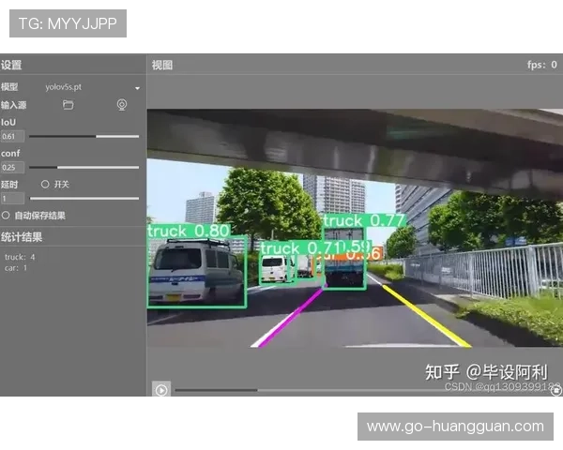The image size is (563, 450).
Task: Click the 输入源 label
Action: [14, 105]
